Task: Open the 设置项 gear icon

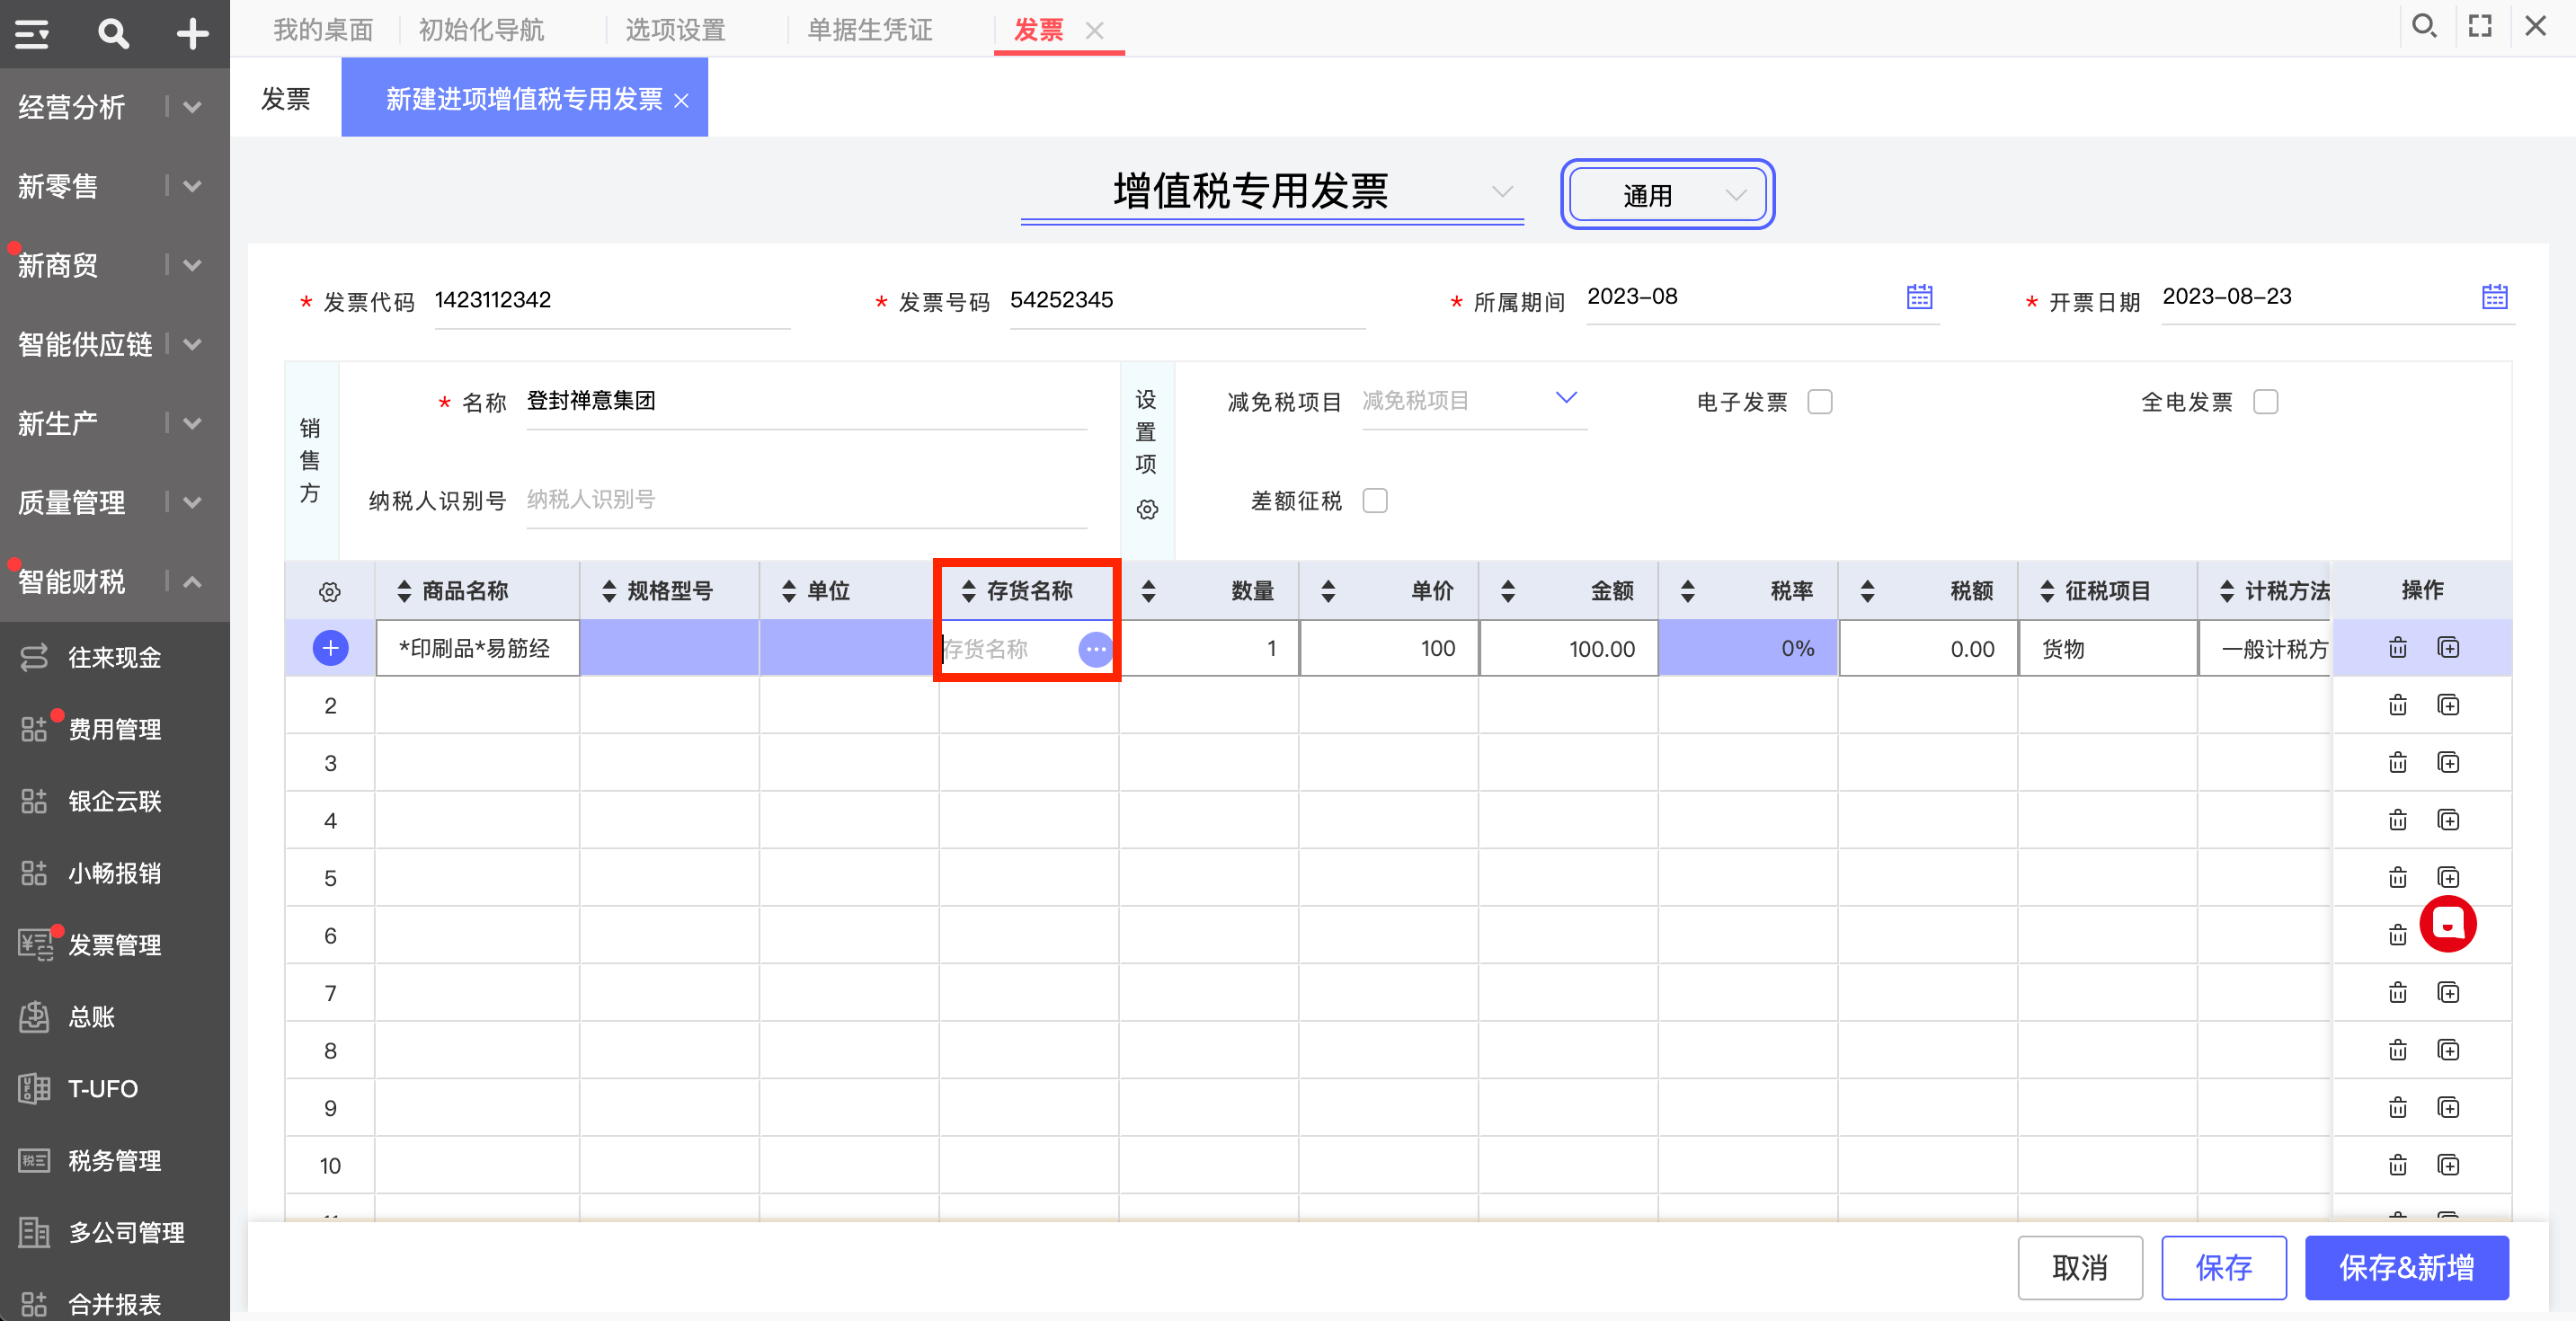Action: (x=1147, y=509)
